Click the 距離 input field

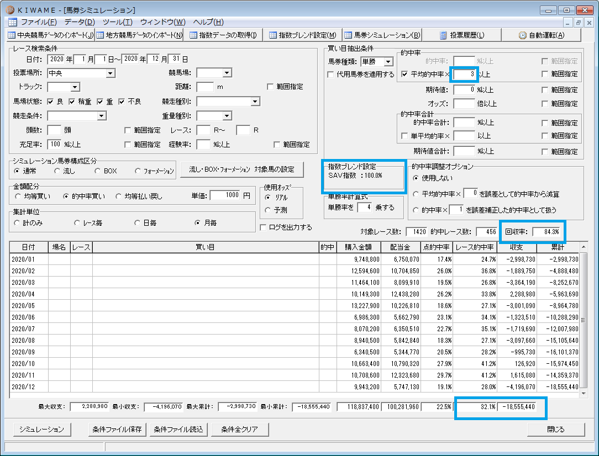coord(205,87)
